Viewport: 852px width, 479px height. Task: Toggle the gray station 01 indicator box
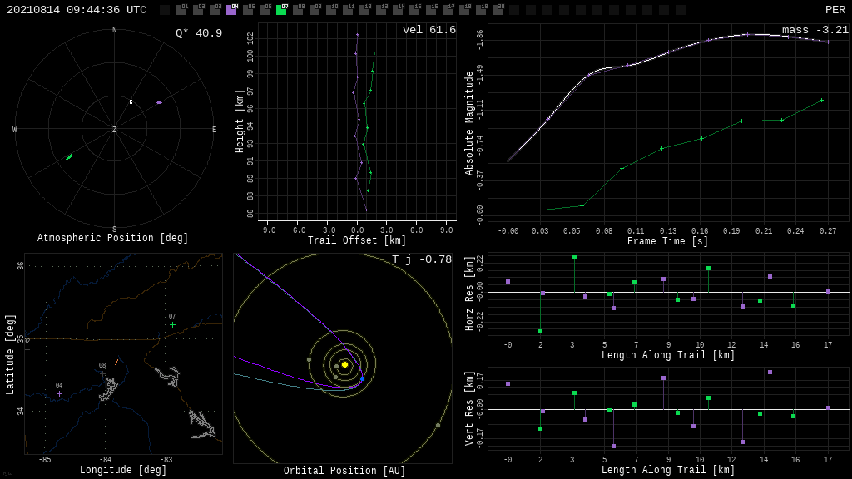click(181, 10)
